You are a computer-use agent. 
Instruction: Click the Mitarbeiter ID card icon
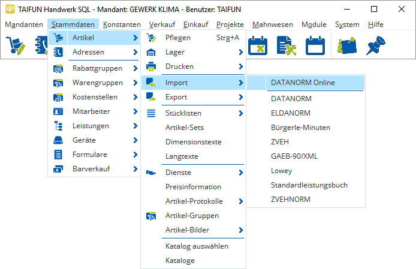coord(58,111)
